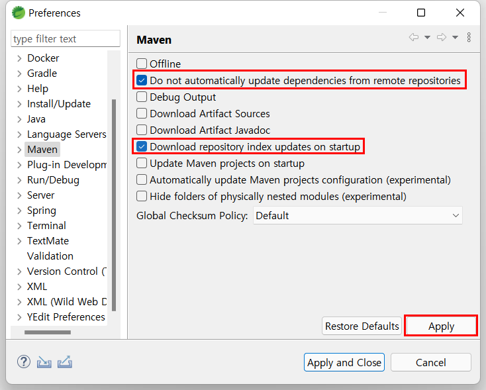Select Language Servers preferences page
The height and width of the screenshot is (390, 486).
pos(67,134)
